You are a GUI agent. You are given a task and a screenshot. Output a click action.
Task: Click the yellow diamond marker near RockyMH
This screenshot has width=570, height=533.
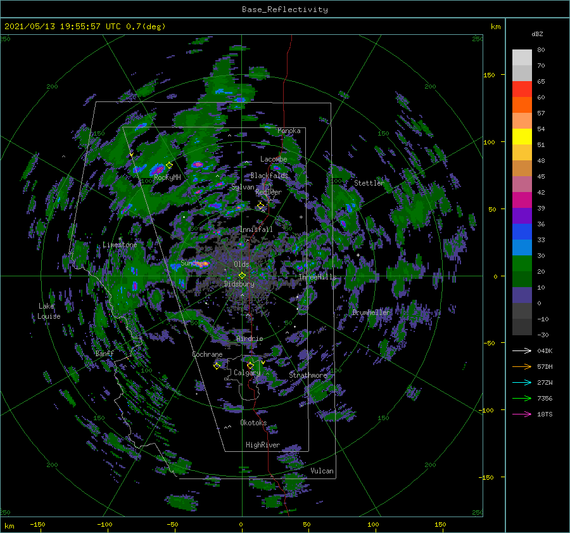[169, 165]
